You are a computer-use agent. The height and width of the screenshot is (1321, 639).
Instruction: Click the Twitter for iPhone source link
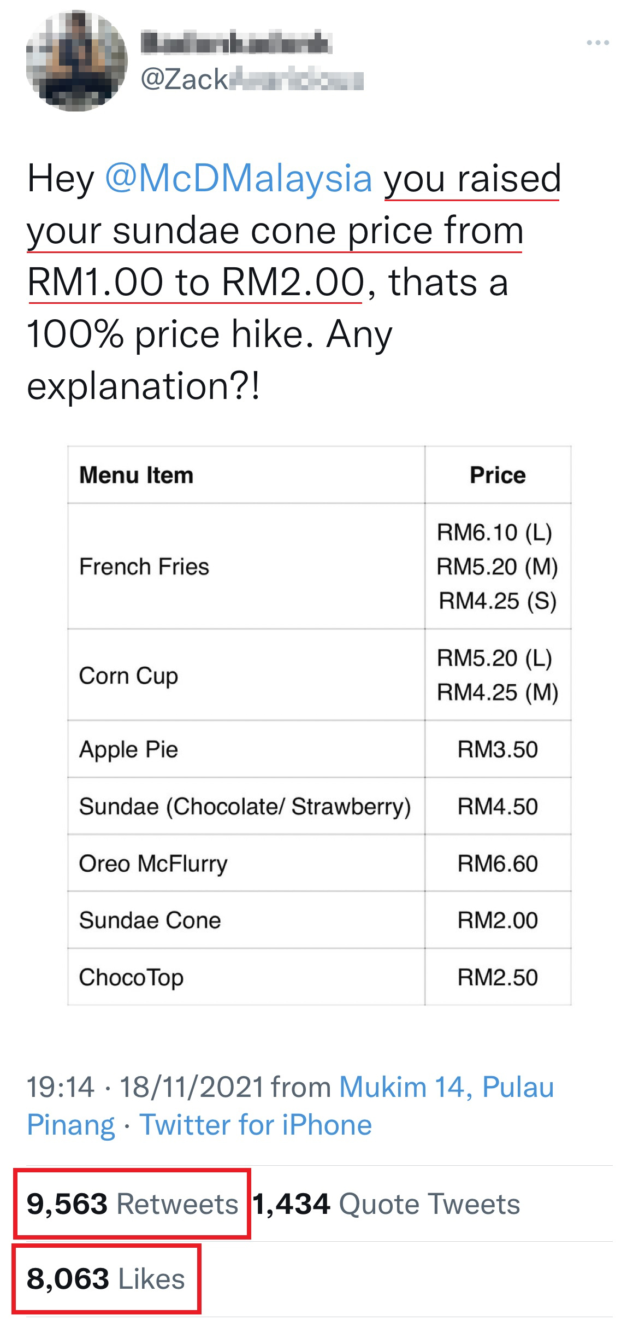pos(256,1125)
